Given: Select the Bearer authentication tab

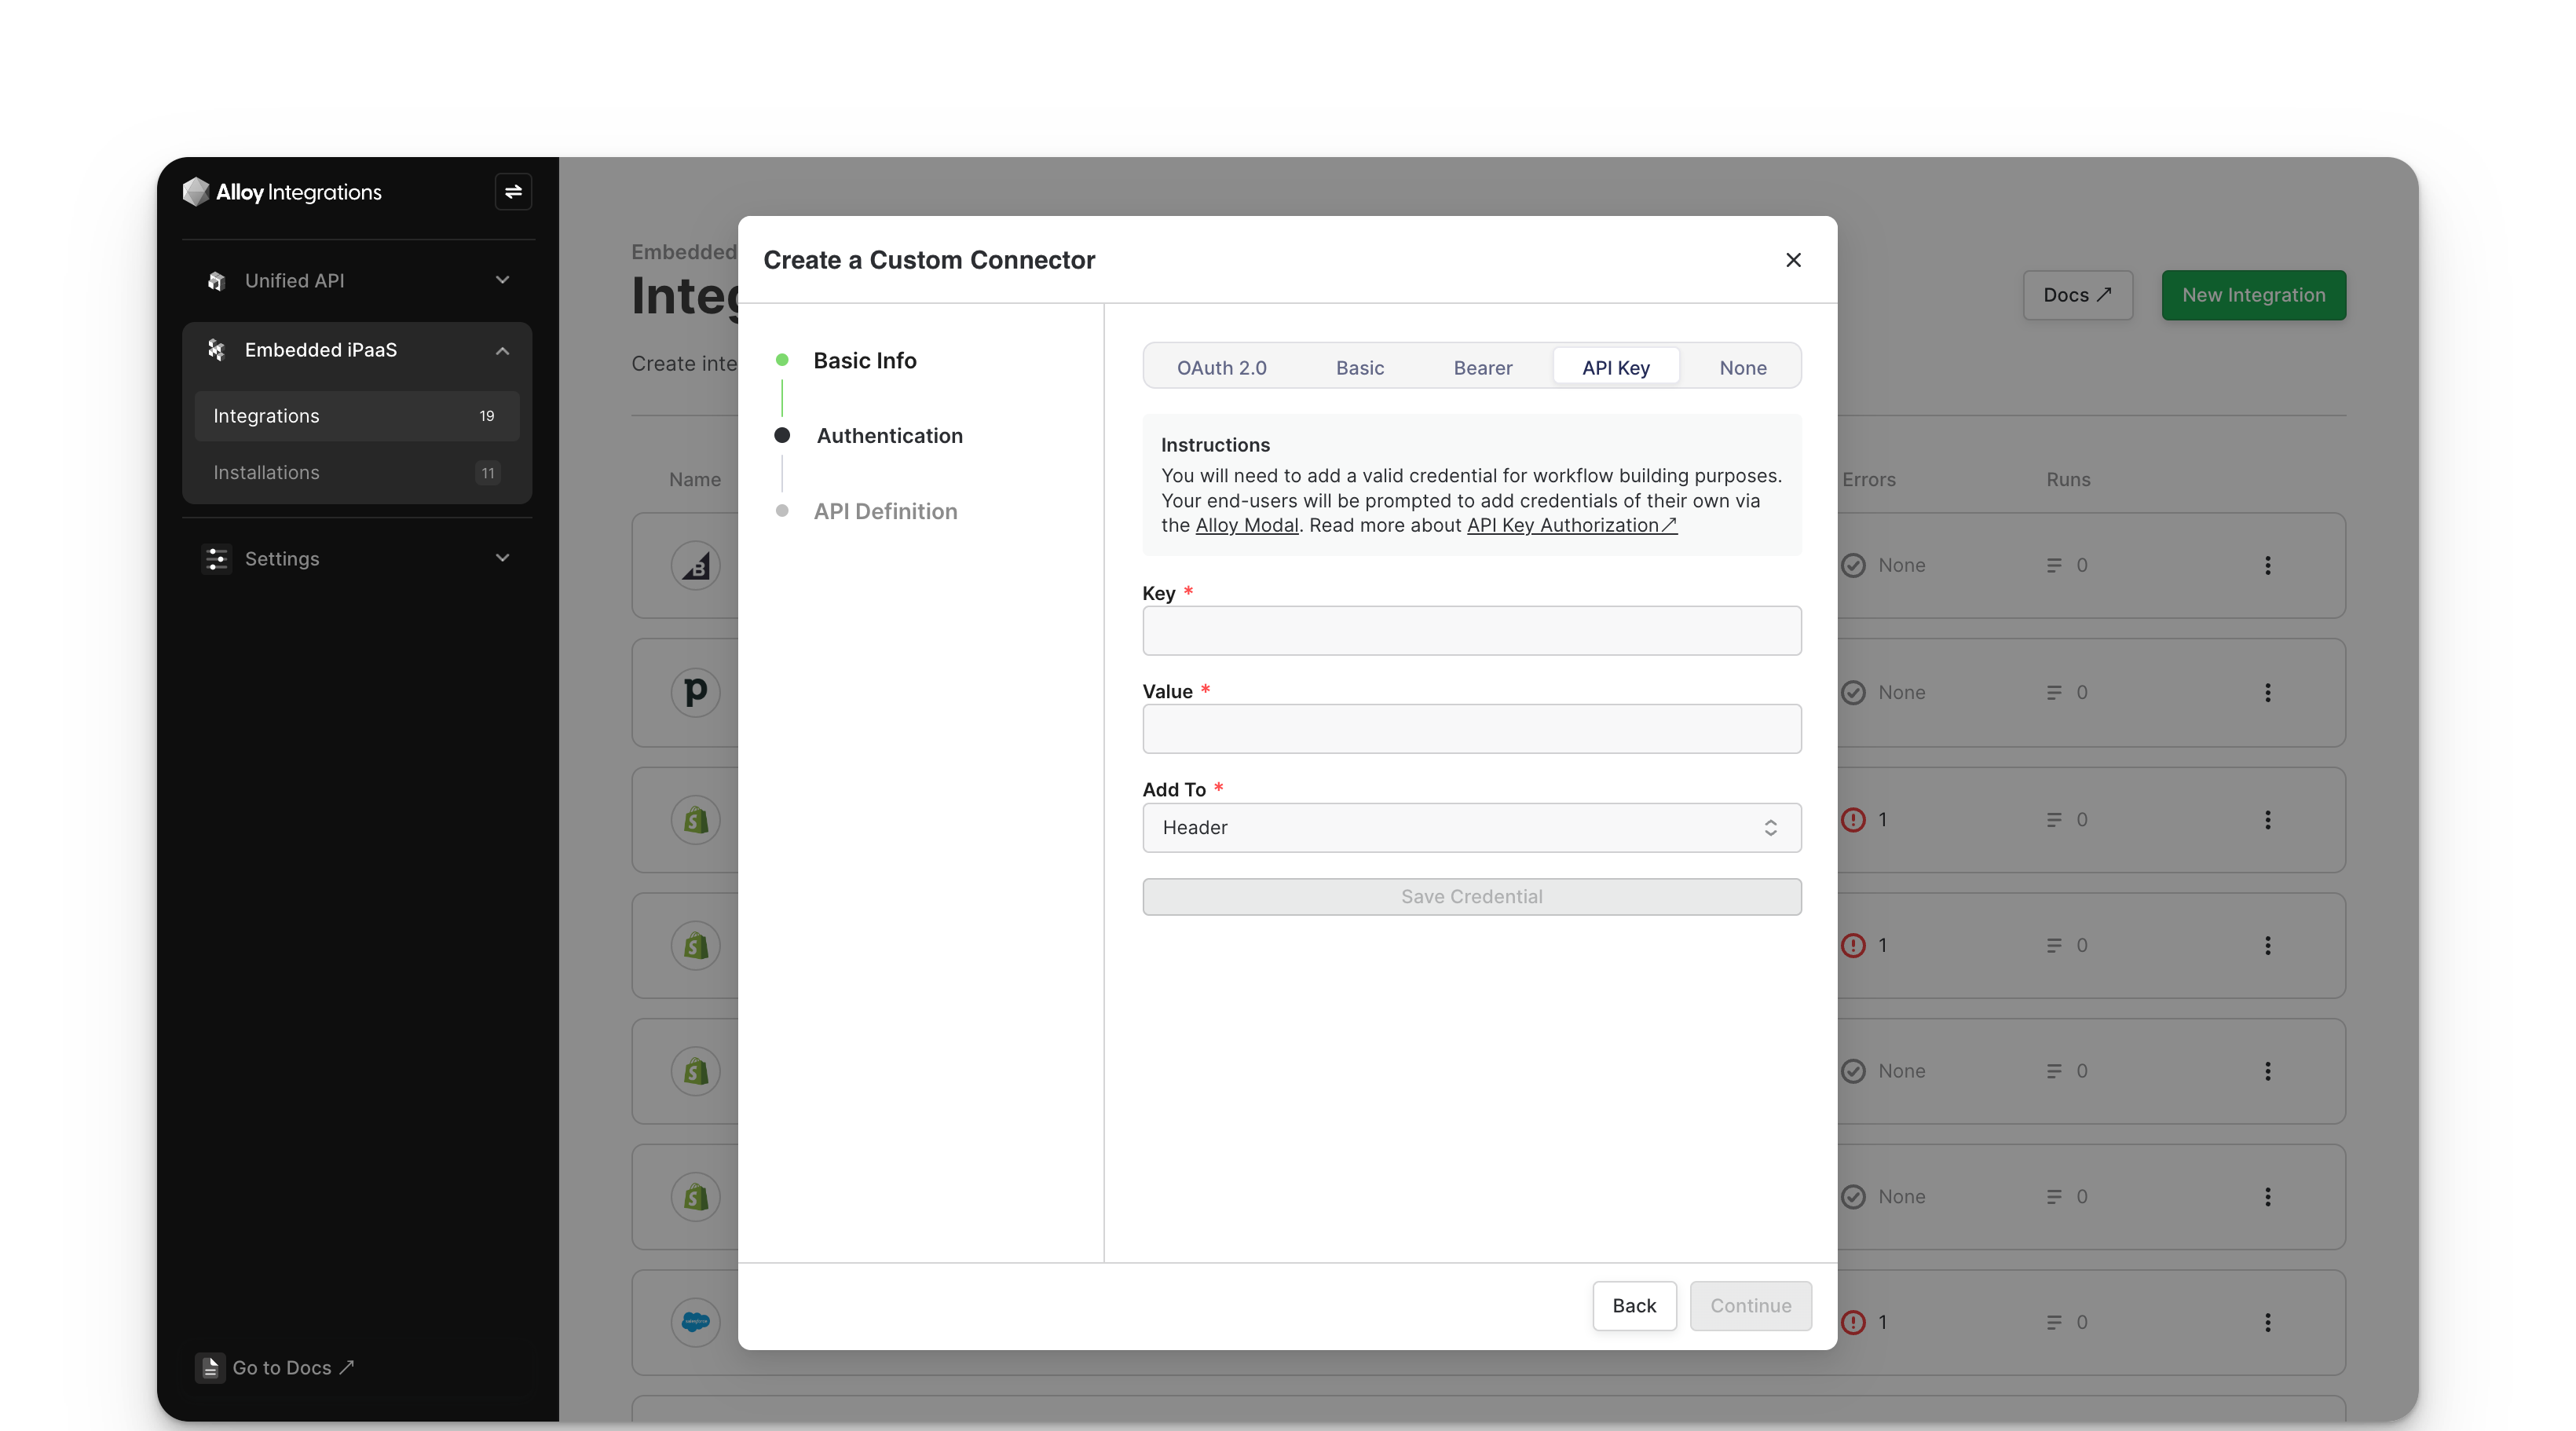Looking at the screenshot, I should [x=1482, y=367].
